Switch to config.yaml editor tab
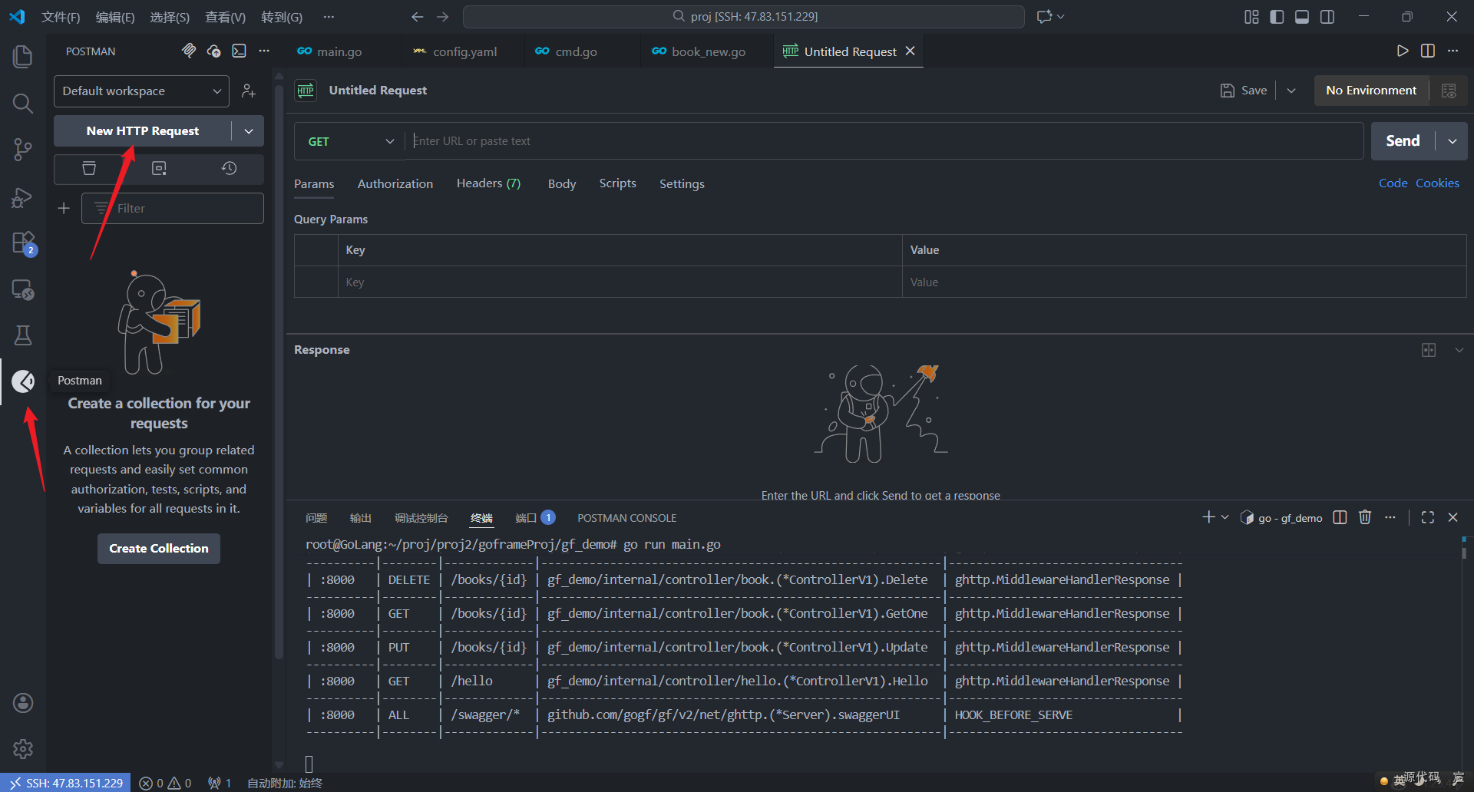 [x=464, y=51]
